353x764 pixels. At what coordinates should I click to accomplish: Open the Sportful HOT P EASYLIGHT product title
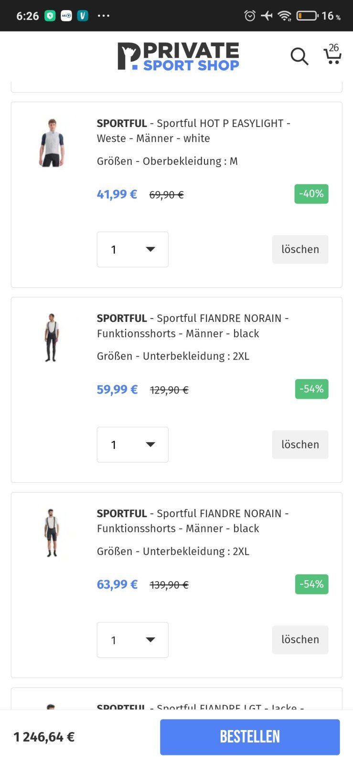click(193, 130)
